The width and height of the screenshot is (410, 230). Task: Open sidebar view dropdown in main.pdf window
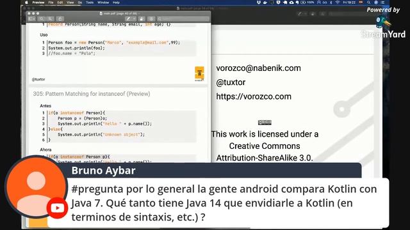tap(31, 19)
